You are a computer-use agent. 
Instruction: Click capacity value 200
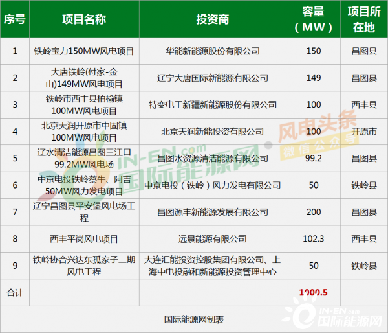coord(314,212)
